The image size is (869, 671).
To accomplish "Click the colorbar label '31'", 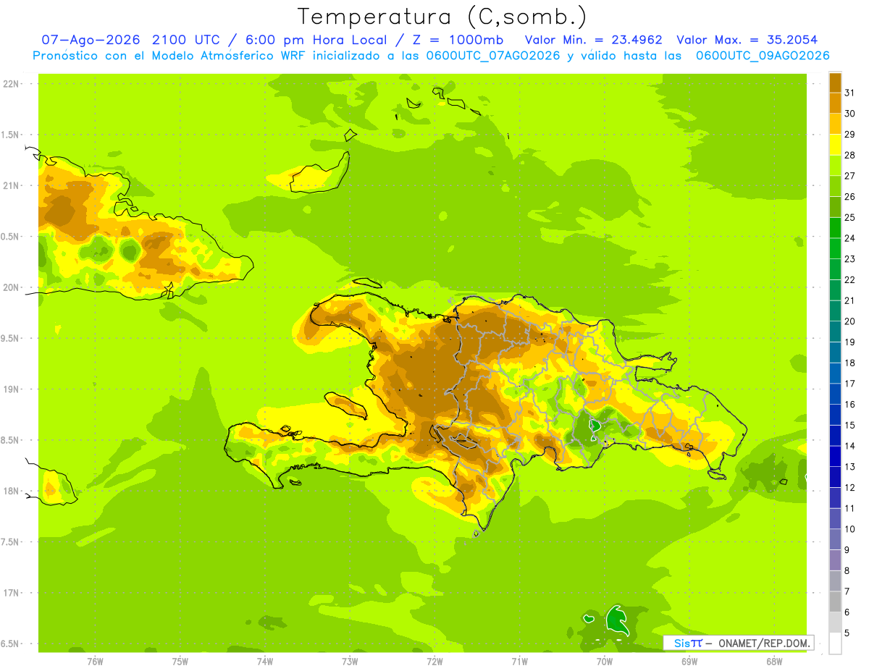I will tap(850, 93).
